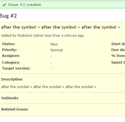Select the 'New' status value
This screenshot has height=122, width=125.
(54, 44)
